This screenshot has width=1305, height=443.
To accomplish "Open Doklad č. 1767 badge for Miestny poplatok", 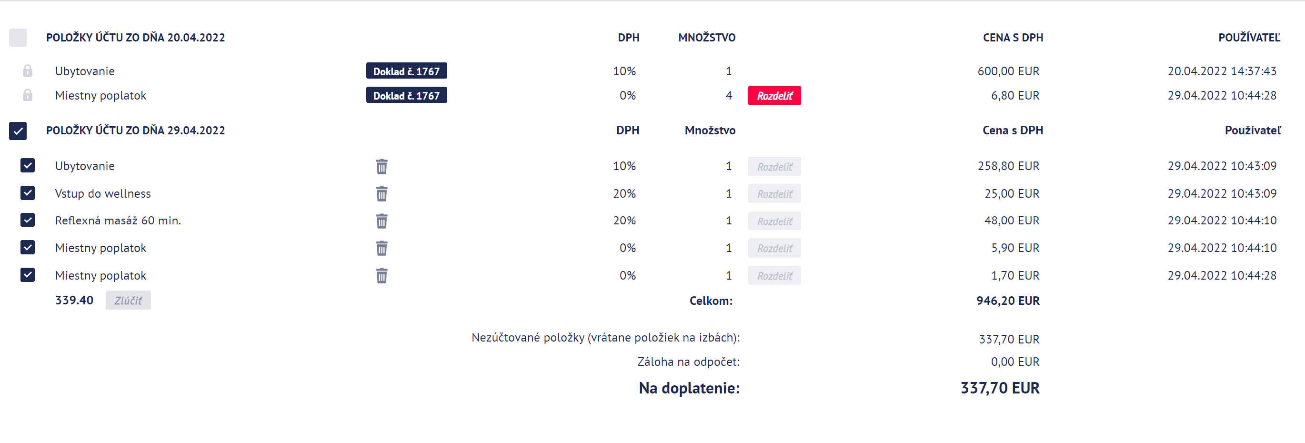I will coord(406,95).
